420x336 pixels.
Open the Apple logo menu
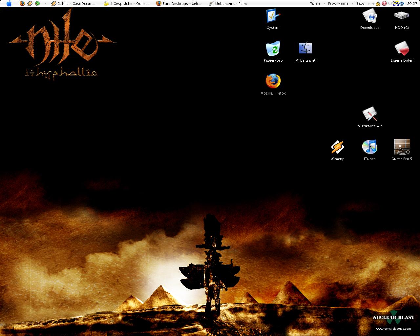click(x=9, y=4)
